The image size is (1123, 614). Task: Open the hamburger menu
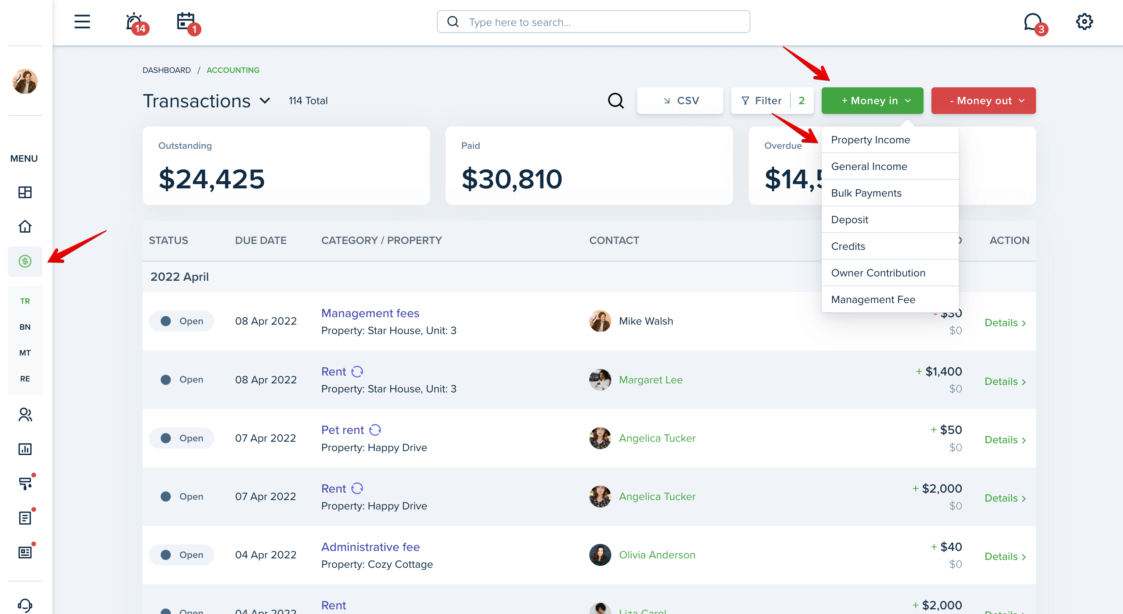[82, 22]
